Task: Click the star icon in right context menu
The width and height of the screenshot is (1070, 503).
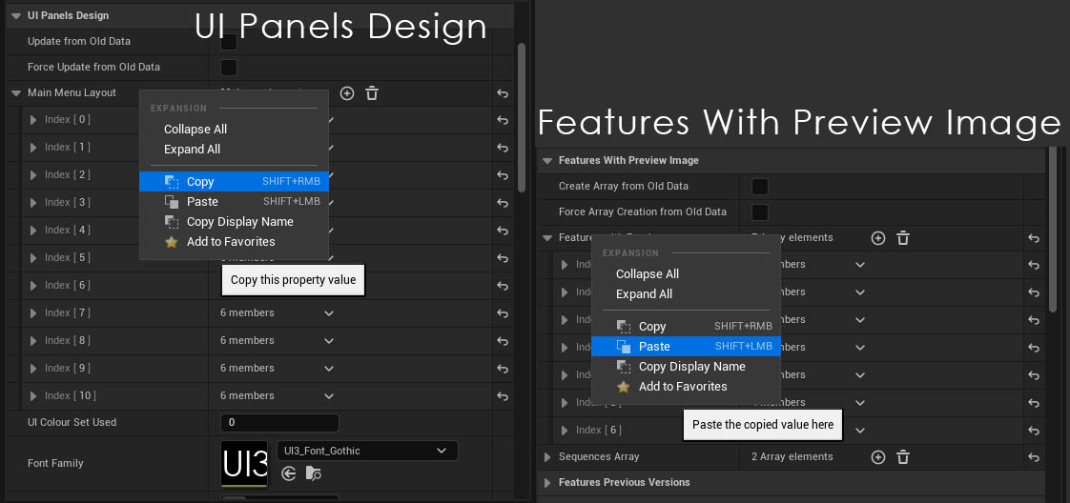Action: coord(623,387)
